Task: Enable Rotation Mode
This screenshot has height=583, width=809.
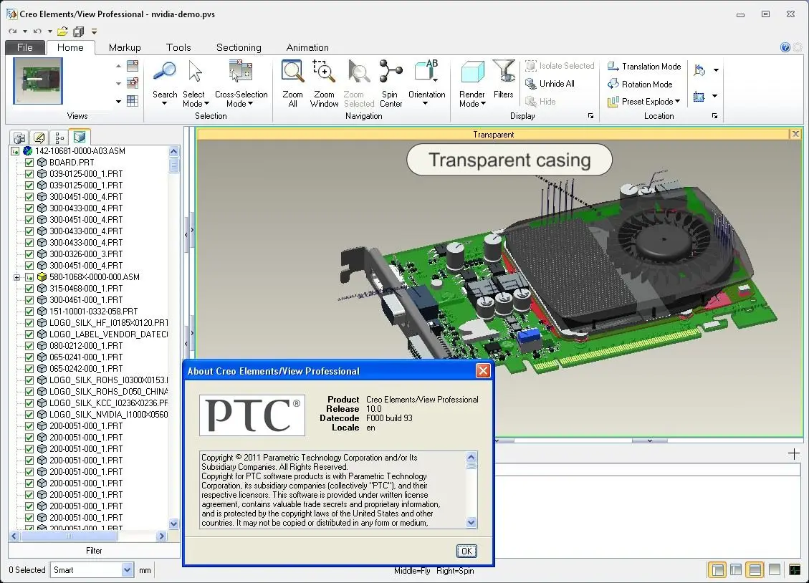Action: [640, 84]
